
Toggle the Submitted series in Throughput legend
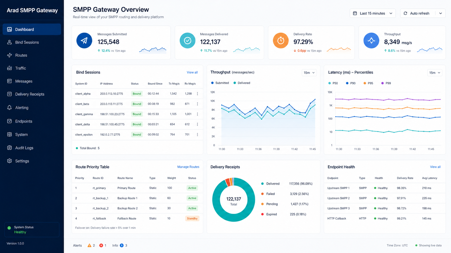coord(220,83)
